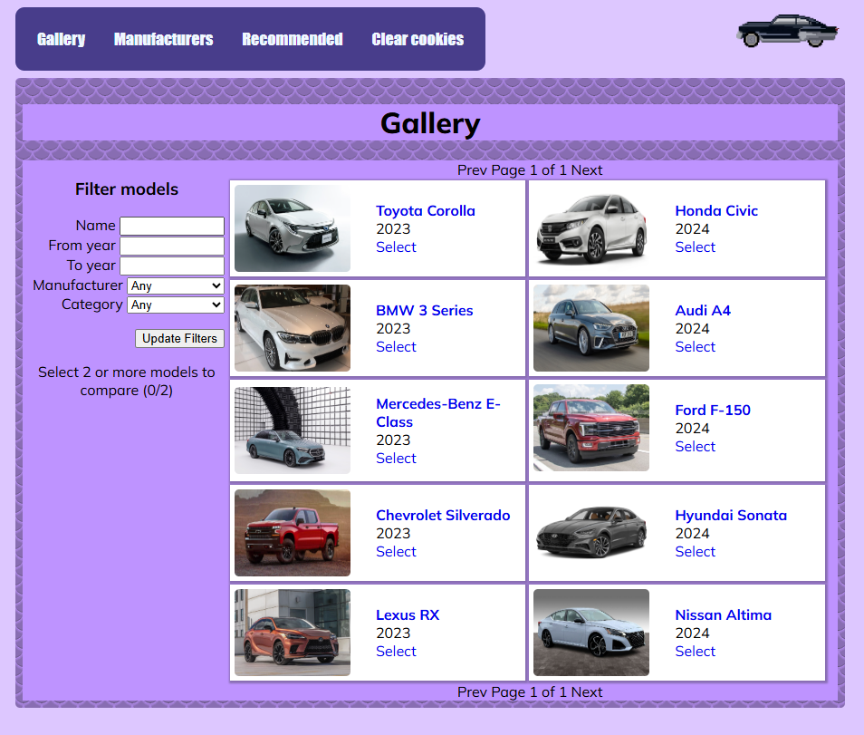Viewport: 864px width, 735px height.
Task: Click the Name filter input field
Action: pos(172,226)
